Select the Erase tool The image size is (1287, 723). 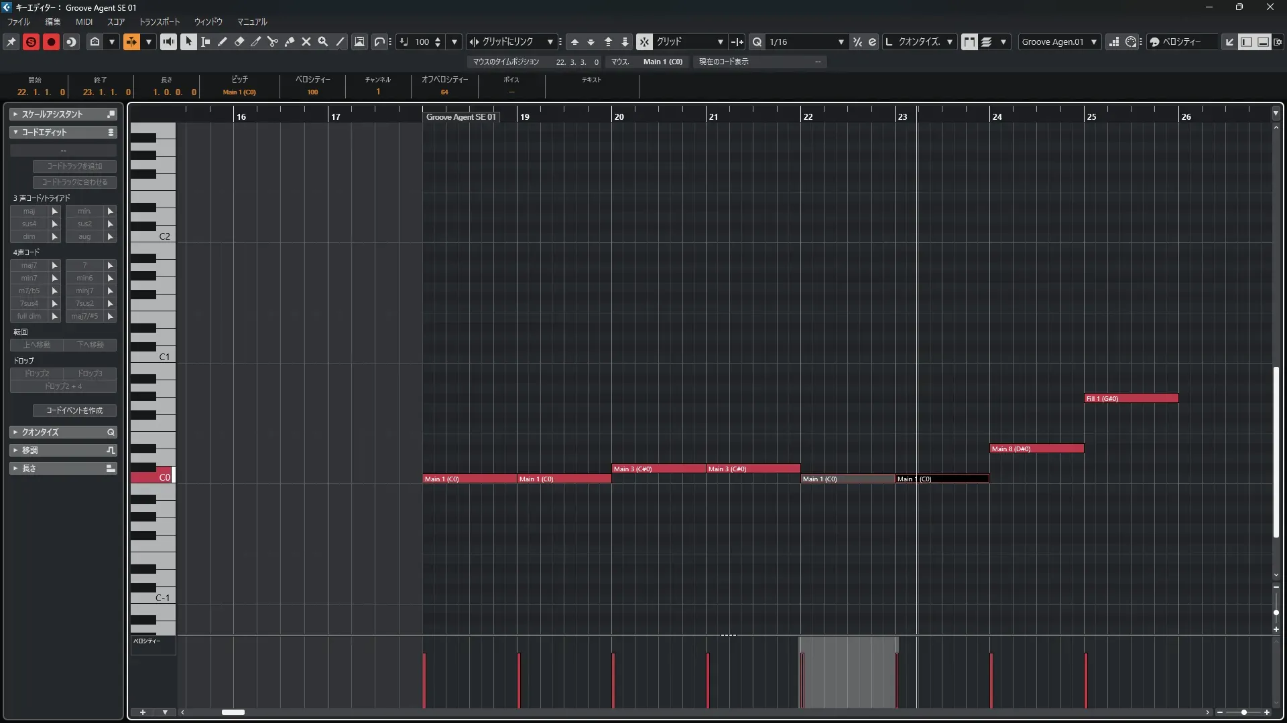pos(239,42)
